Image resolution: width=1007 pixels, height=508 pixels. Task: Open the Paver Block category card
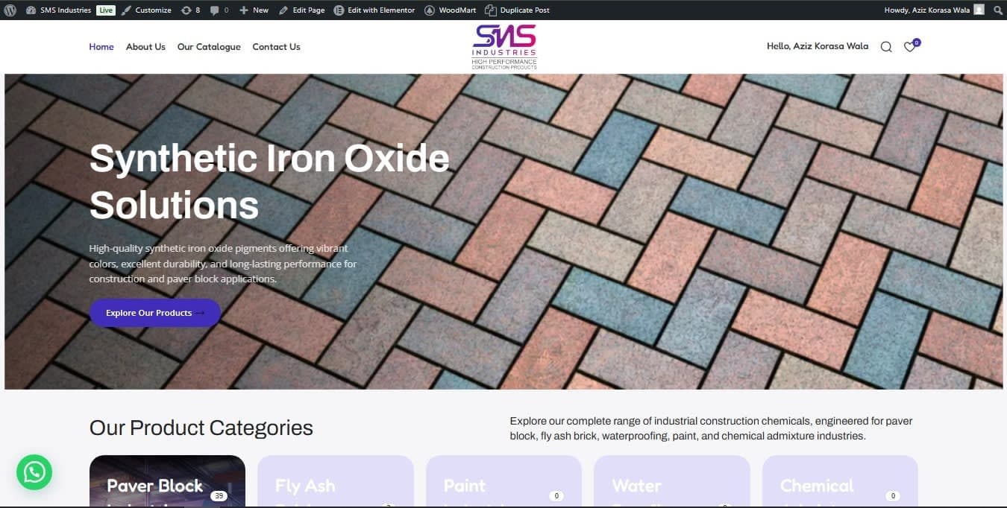(x=167, y=481)
